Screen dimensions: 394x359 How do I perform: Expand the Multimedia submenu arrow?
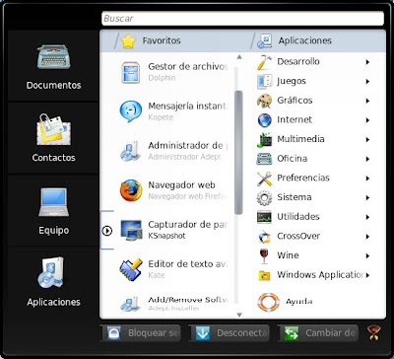(367, 139)
